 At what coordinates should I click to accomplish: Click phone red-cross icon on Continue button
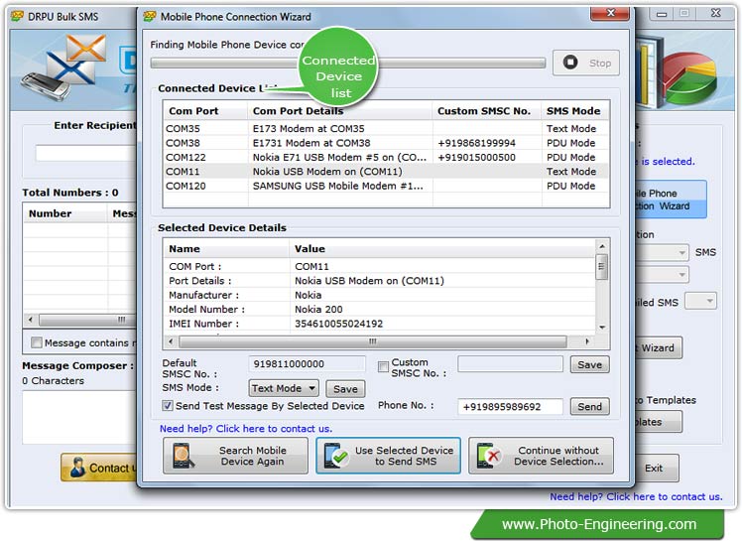tap(488, 456)
